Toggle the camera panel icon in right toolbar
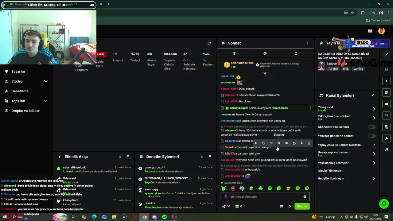 pyautogui.click(x=387, y=127)
